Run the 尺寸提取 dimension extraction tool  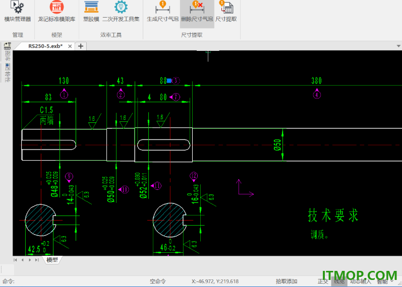click(226, 12)
